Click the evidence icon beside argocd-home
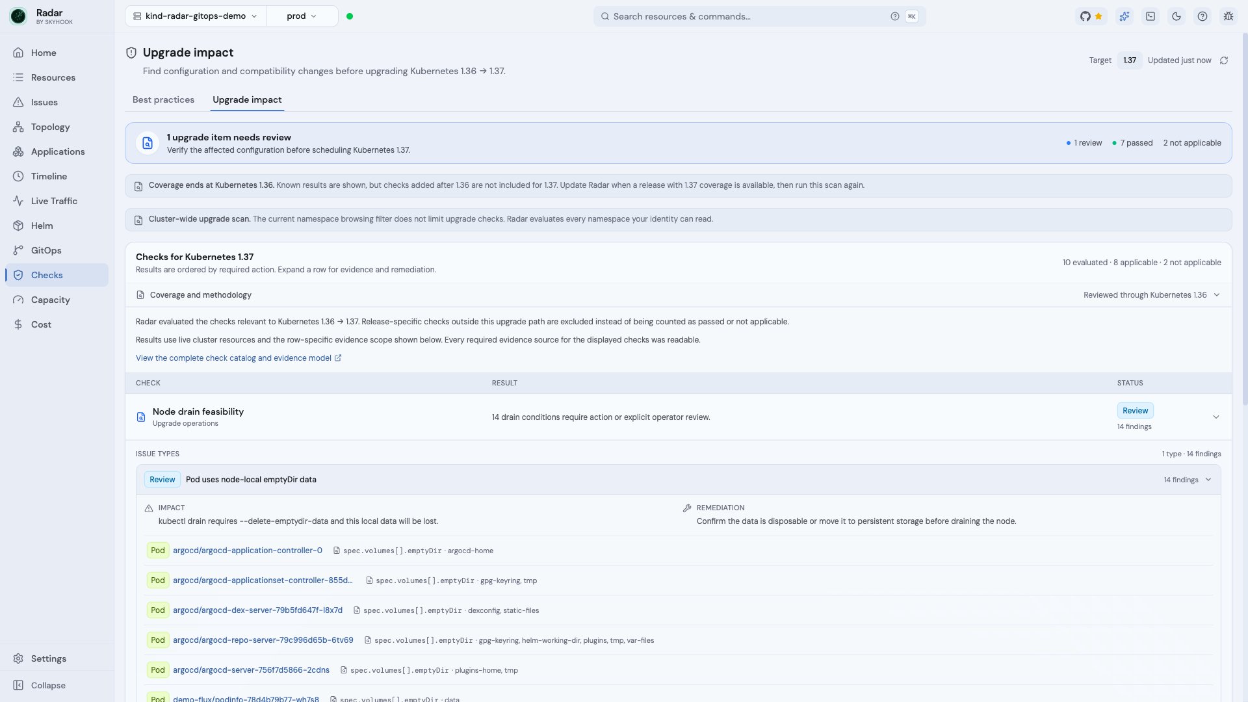The height and width of the screenshot is (702, 1248). coord(337,551)
